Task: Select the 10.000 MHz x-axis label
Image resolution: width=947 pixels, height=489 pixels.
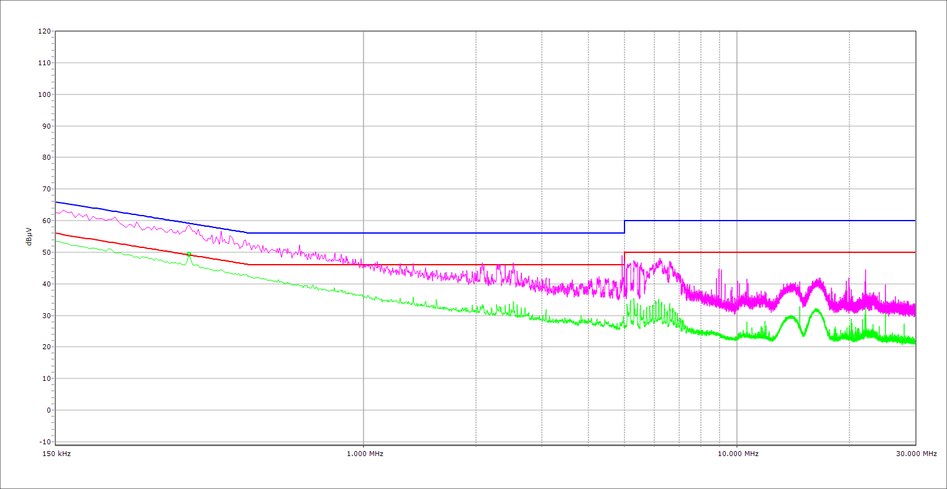Action: pos(738,454)
